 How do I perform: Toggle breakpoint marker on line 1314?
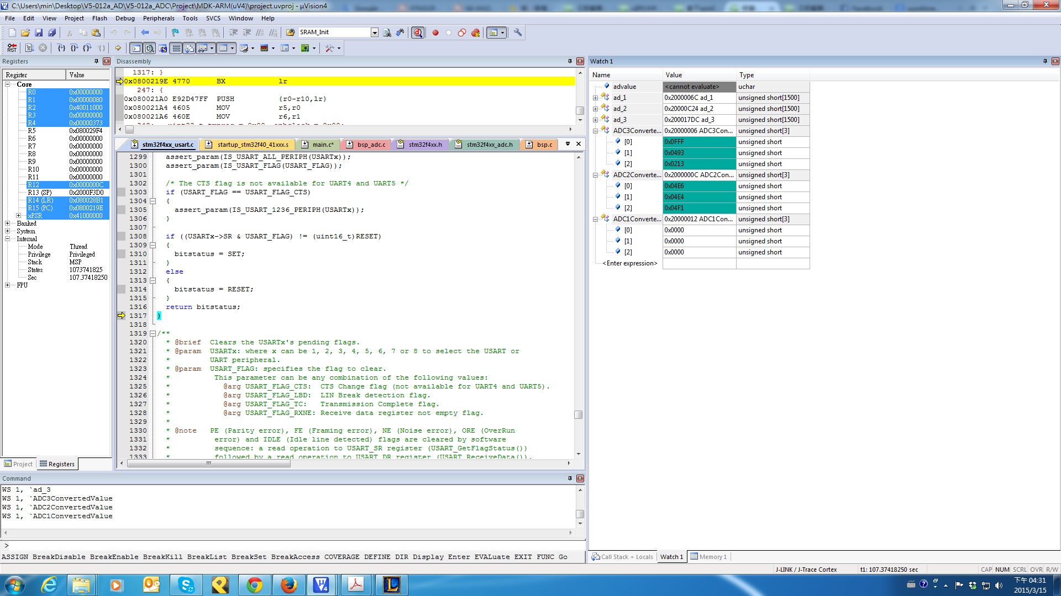[121, 289]
